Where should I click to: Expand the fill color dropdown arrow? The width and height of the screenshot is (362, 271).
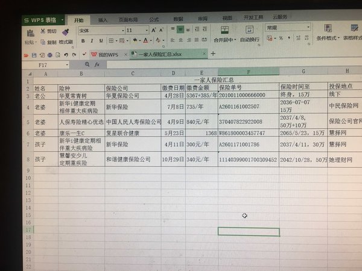coord(140,40)
